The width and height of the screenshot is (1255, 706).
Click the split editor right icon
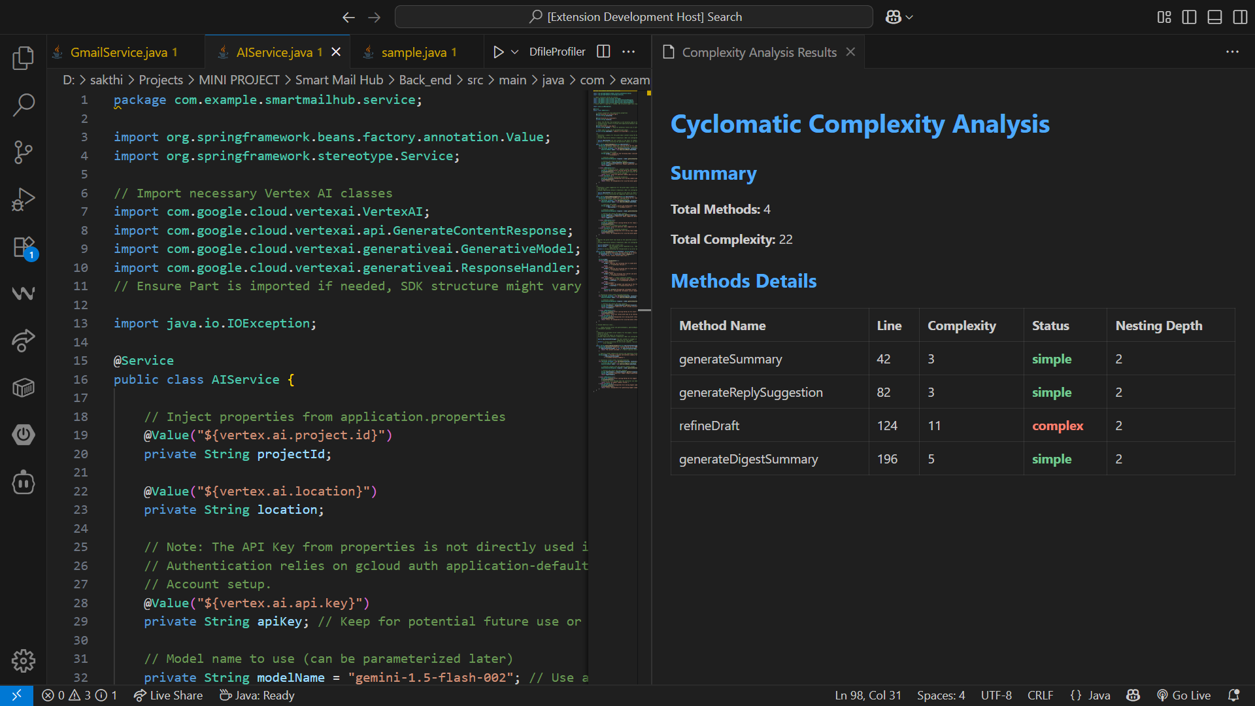(603, 52)
